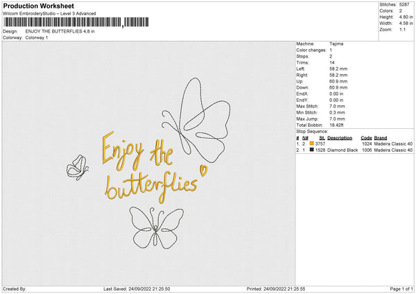The height and width of the screenshot is (294, 416).
Task: Click thread code 1024
Action: [x=367, y=144]
